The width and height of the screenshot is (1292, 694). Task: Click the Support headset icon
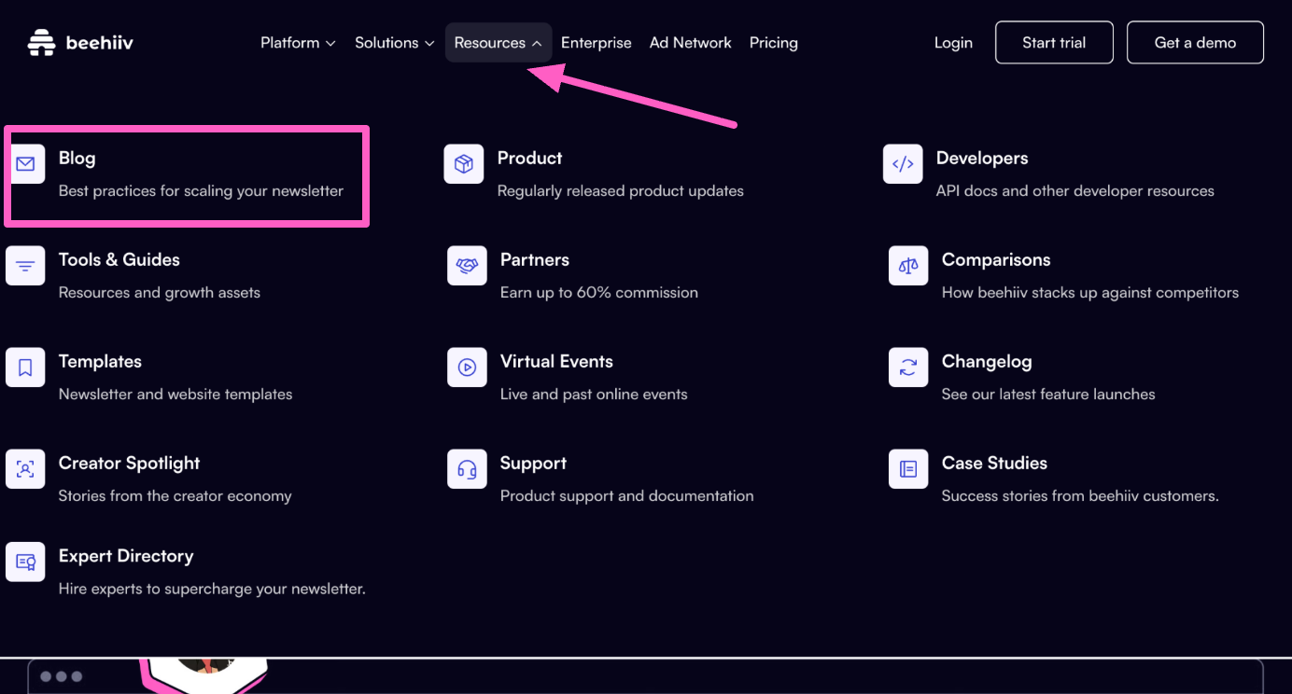point(467,469)
